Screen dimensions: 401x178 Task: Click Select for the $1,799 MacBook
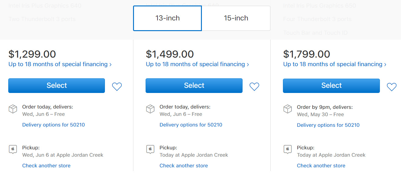(x=331, y=86)
